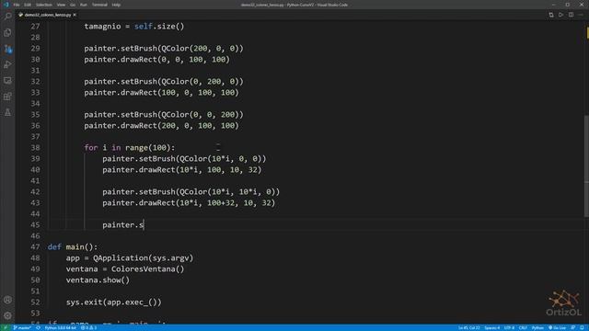Click the synchronize changes icon
589x331 pixels.
38,327
